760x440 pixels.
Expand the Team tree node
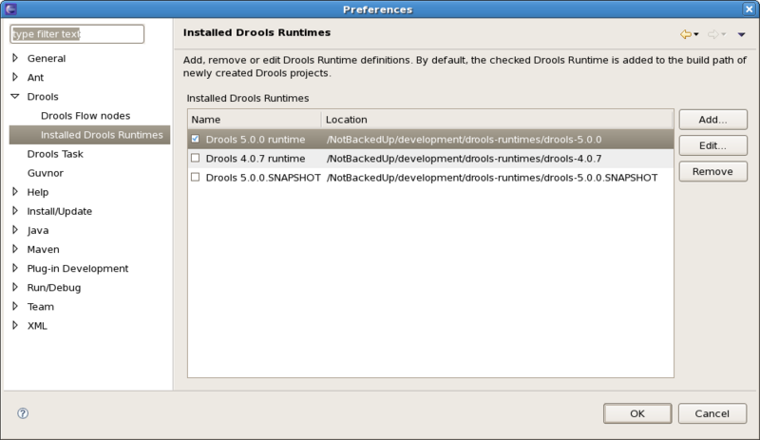[15, 306]
